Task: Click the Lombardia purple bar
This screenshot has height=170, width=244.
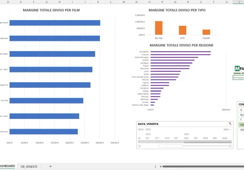Action: (181, 52)
